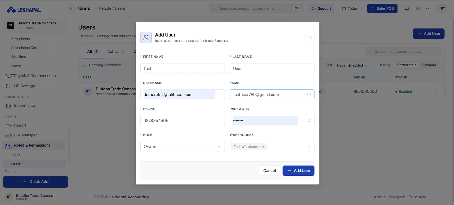Click the calendar icon next to Today
Viewport: 454px width, 205px height.
(344, 8)
